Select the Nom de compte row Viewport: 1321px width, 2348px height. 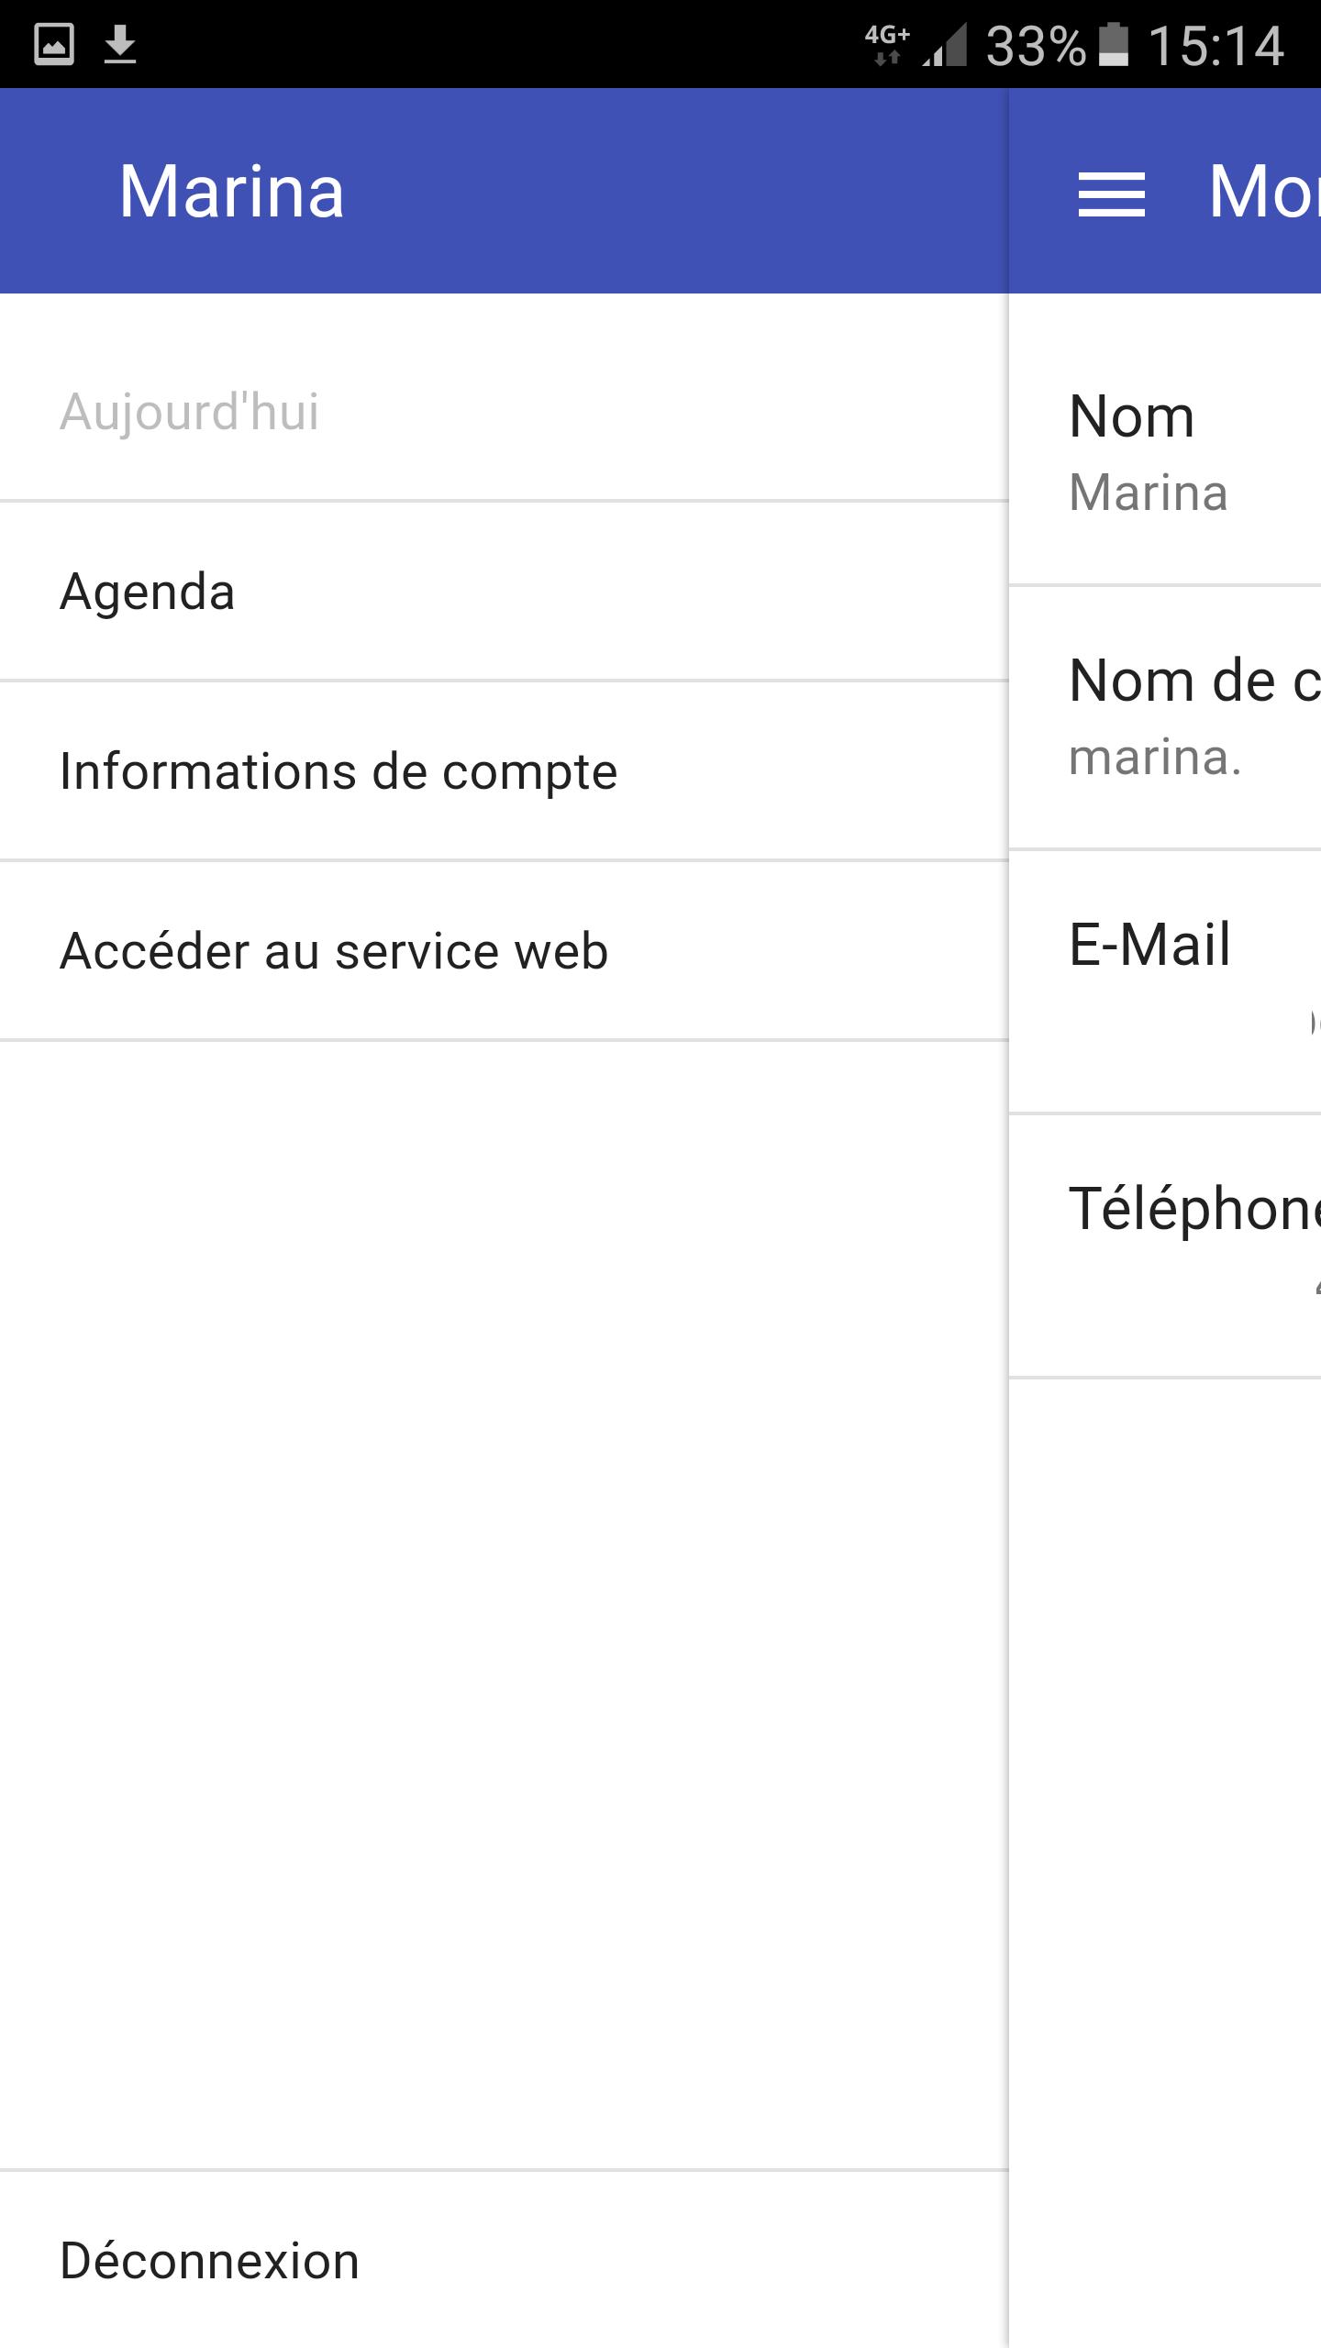1165,717
